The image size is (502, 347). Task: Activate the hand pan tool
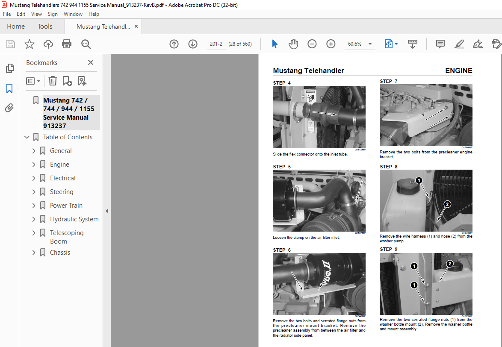pos(293,44)
